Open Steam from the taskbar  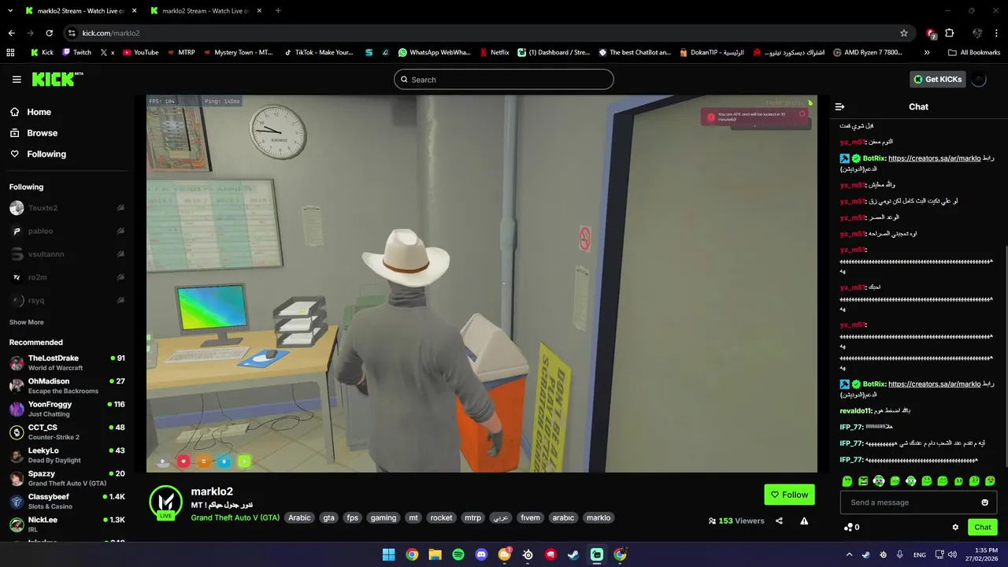[x=574, y=554]
